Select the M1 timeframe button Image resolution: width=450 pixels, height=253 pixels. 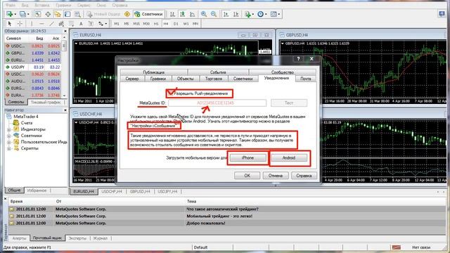(117, 23)
